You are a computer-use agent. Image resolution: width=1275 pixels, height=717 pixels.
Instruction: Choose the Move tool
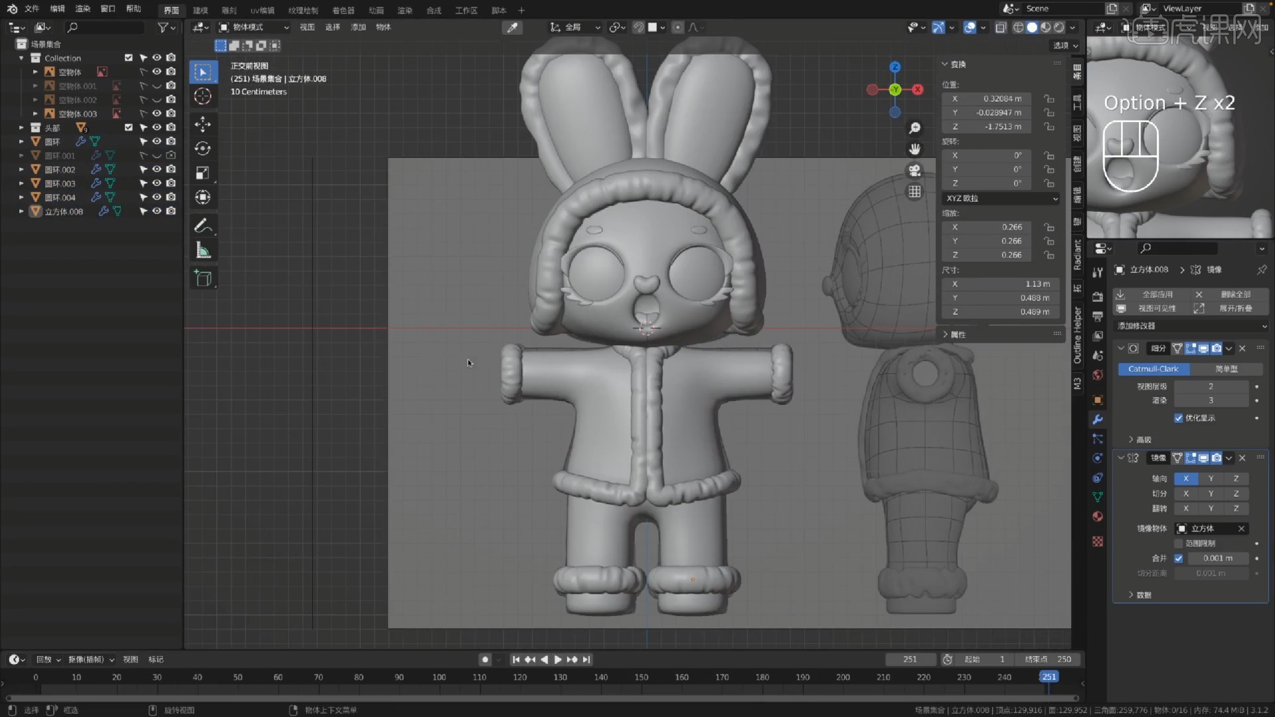(203, 124)
